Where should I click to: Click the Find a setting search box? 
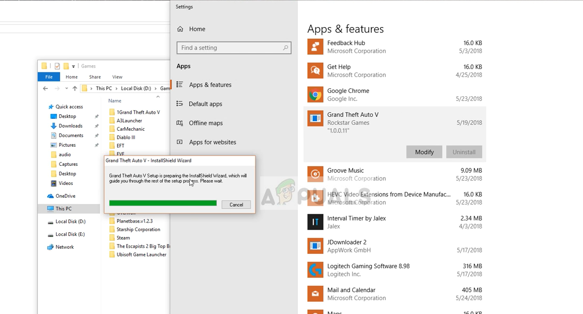(234, 47)
